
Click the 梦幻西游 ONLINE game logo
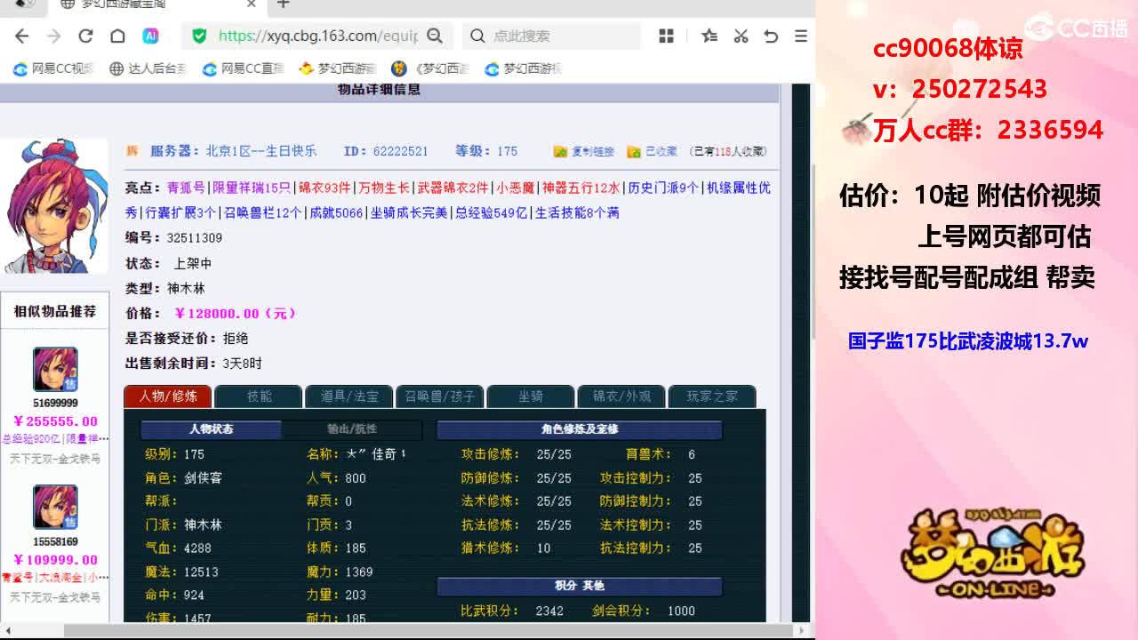993,554
